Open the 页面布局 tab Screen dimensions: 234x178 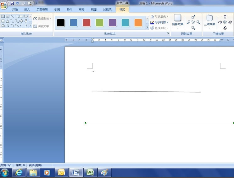pos(42,9)
